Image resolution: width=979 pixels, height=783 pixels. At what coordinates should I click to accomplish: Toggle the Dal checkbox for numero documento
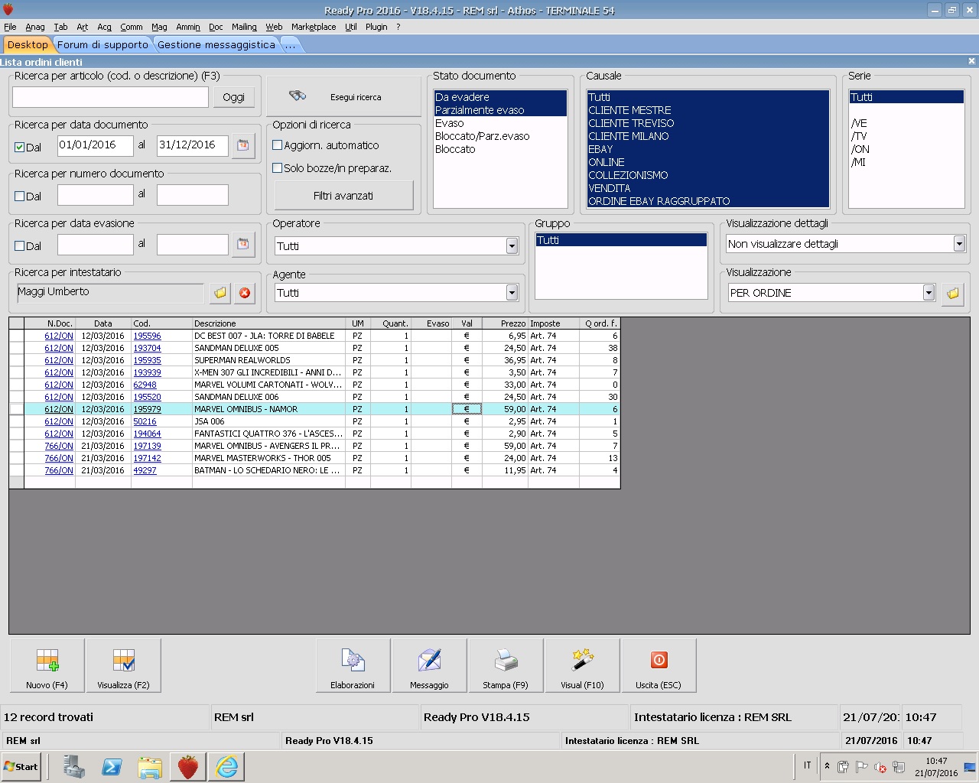pos(20,197)
